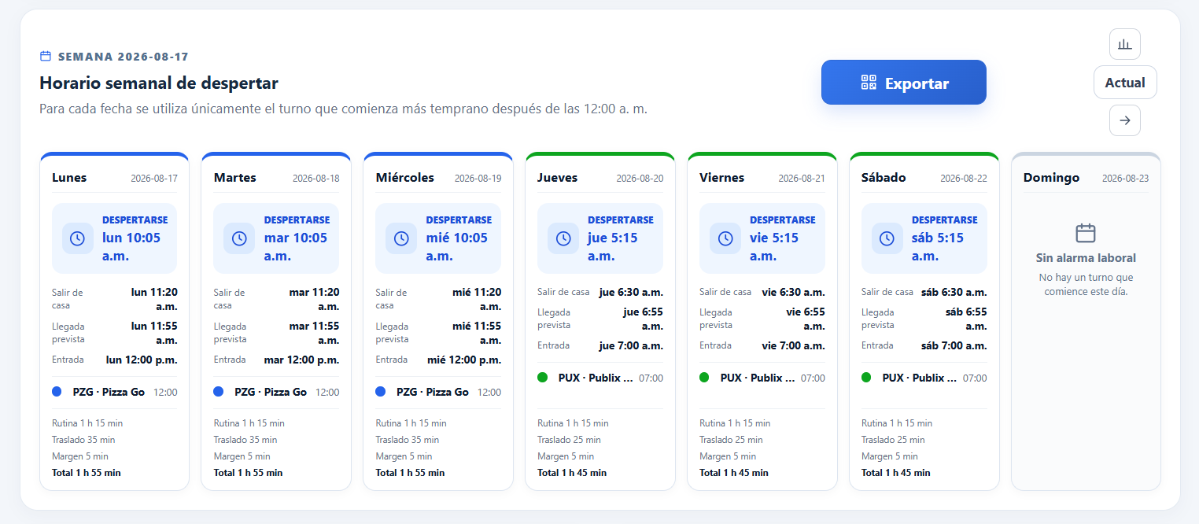1199x524 pixels.
Task: Jump to current week with Actual button
Action: coord(1125,83)
